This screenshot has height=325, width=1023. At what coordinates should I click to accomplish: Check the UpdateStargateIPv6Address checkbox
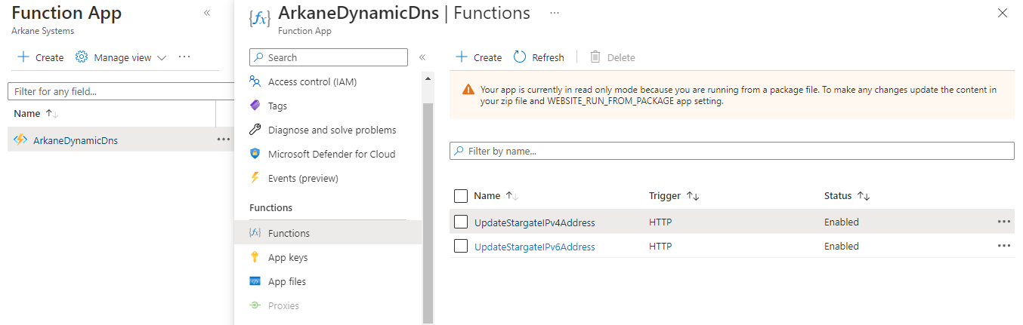click(x=461, y=246)
